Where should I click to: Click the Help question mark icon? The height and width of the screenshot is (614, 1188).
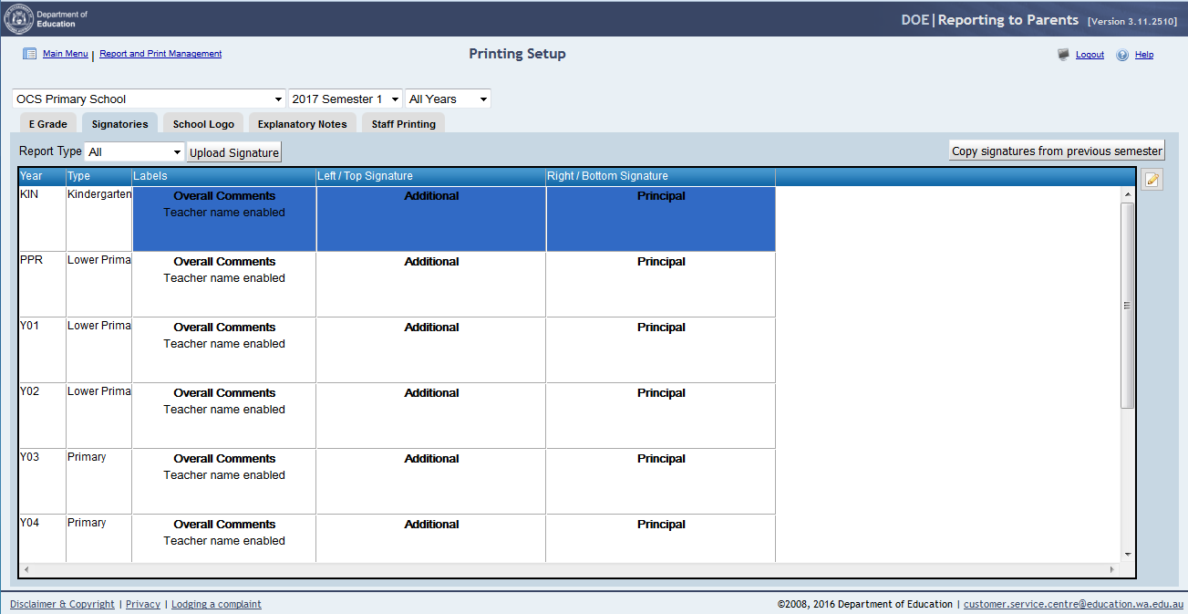(1122, 55)
